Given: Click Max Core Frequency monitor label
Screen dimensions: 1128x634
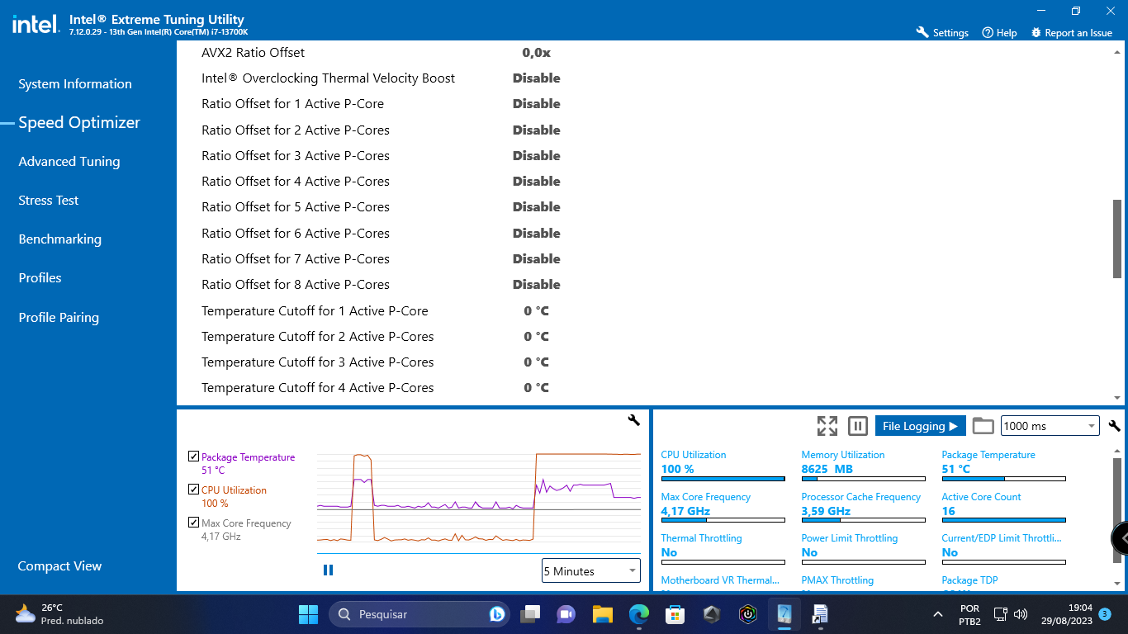Looking at the screenshot, I should (x=706, y=497).
